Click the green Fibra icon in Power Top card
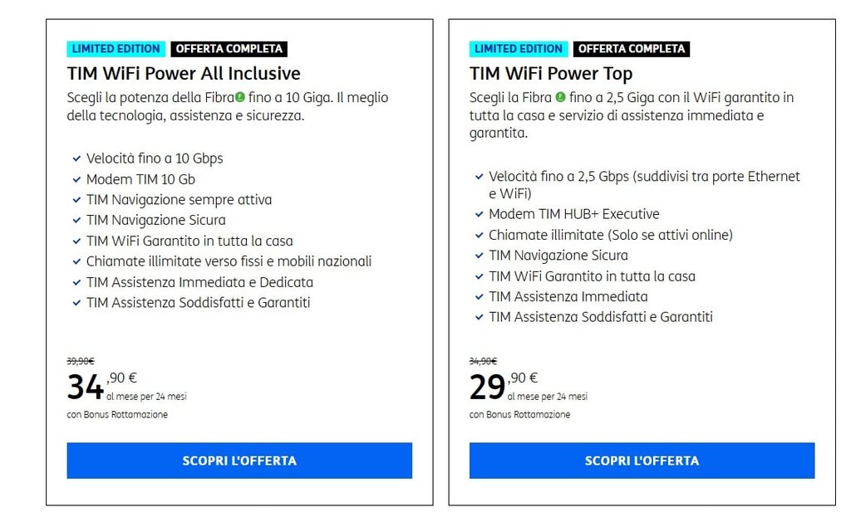This screenshot has width=851, height=517. 560,97
